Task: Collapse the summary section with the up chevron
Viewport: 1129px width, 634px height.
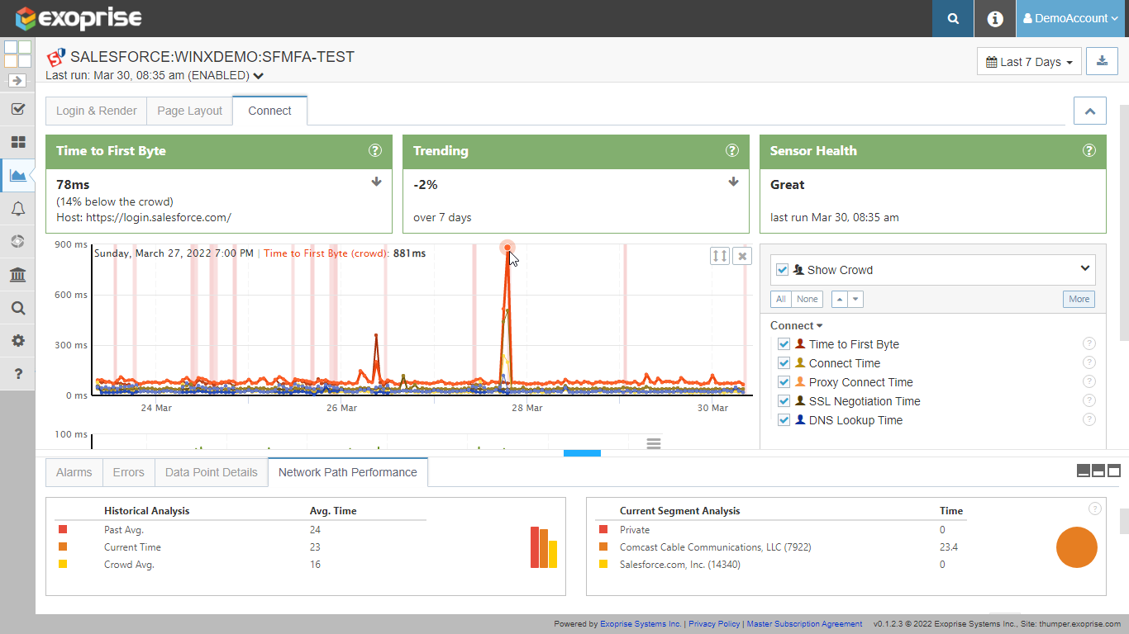Action: 1089,111
